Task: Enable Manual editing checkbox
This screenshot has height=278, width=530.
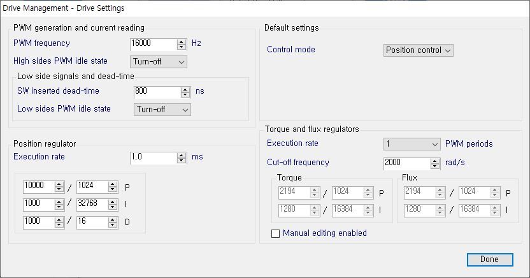Action: tap(275, 234)
